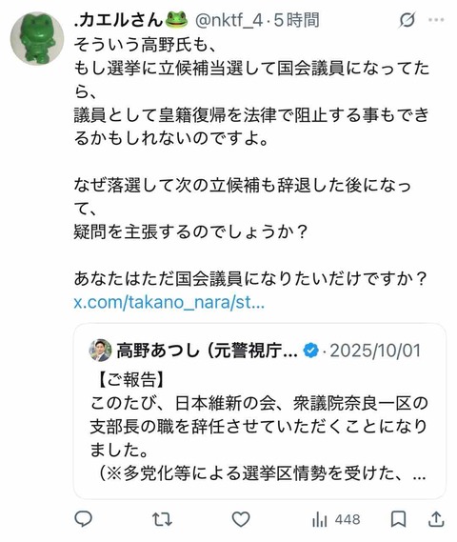Open the green frog profile avatar
Viewport: 457px width, 542px height.
37,38
